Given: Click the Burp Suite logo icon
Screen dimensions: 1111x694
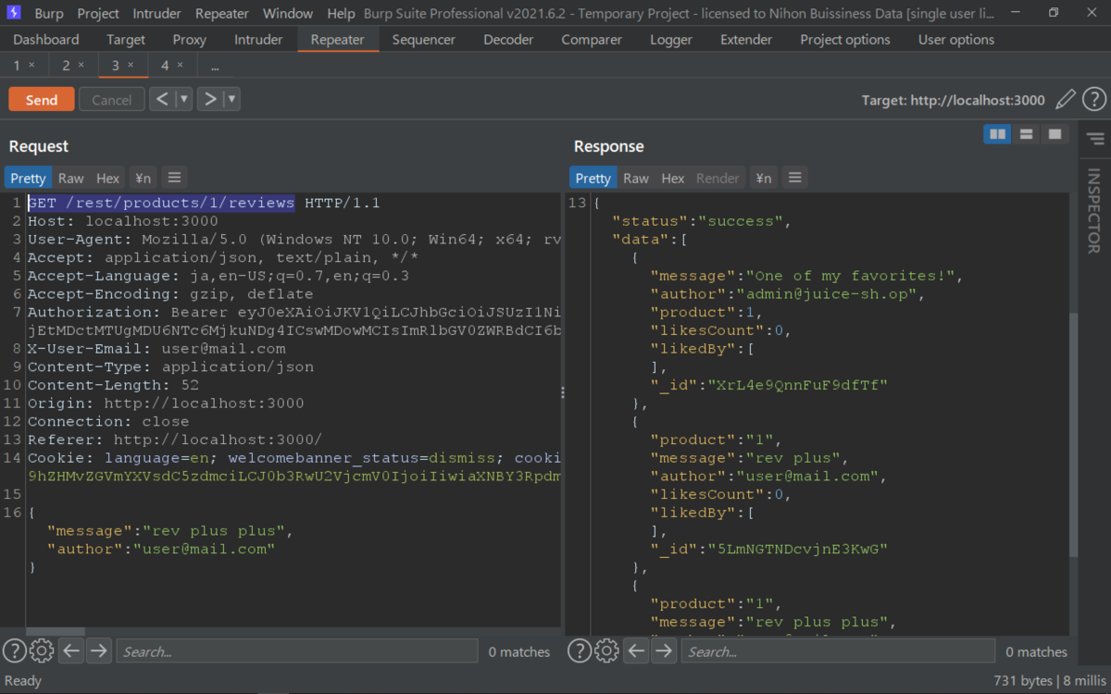Looking at the screenshot, I should point(14,13).
